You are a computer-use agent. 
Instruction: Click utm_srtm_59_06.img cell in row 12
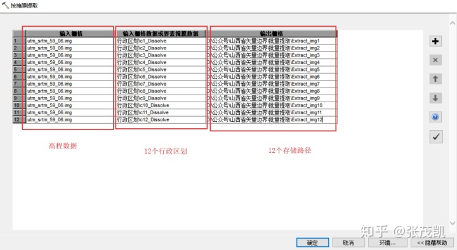[x=71, y=119]
